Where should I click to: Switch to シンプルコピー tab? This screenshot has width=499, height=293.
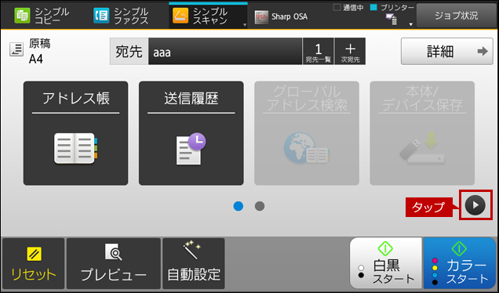(x=42, y=16)
